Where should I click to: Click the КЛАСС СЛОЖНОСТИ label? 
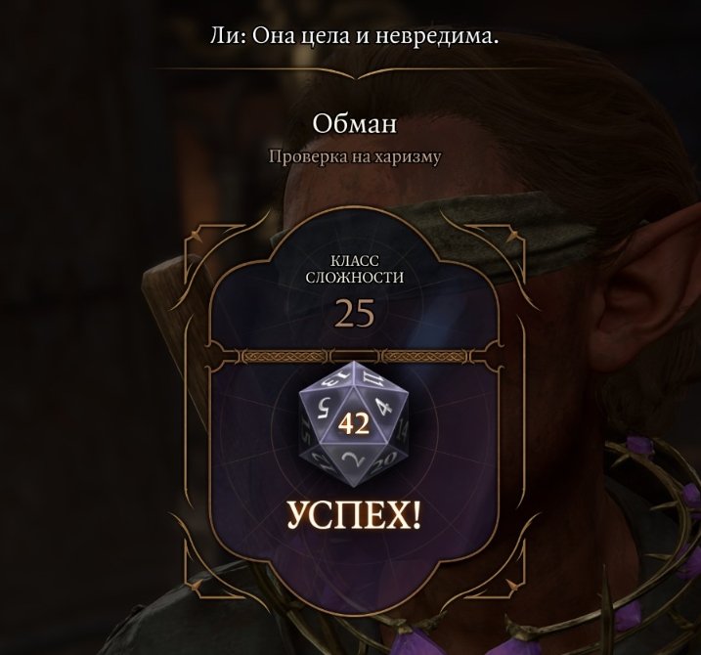click(x=354, y=269)
